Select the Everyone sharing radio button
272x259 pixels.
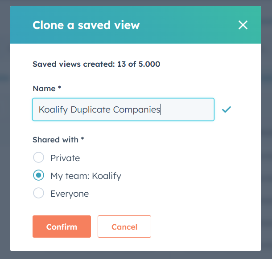click(39, 193)
